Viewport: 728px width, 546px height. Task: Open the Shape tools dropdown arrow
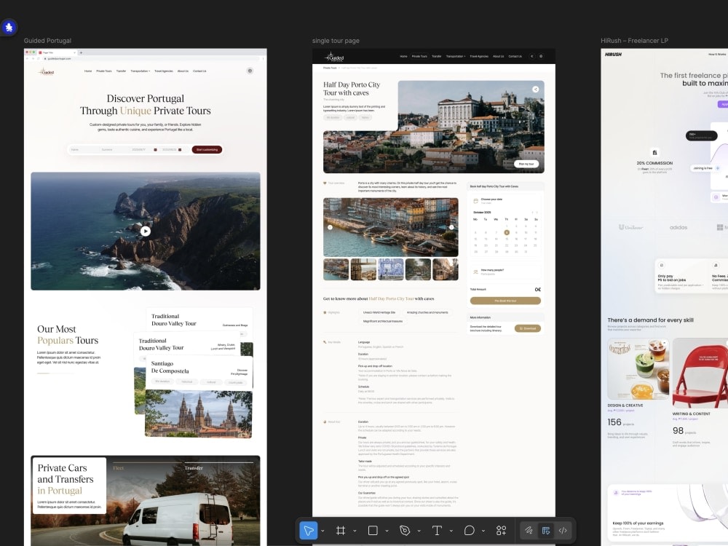[387, 531]
